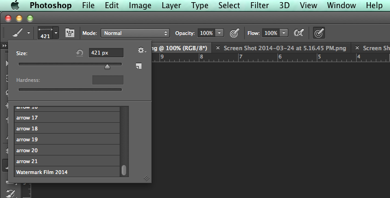Open the Layer menu
Screen dimensions: 390x198
(172, 5)
